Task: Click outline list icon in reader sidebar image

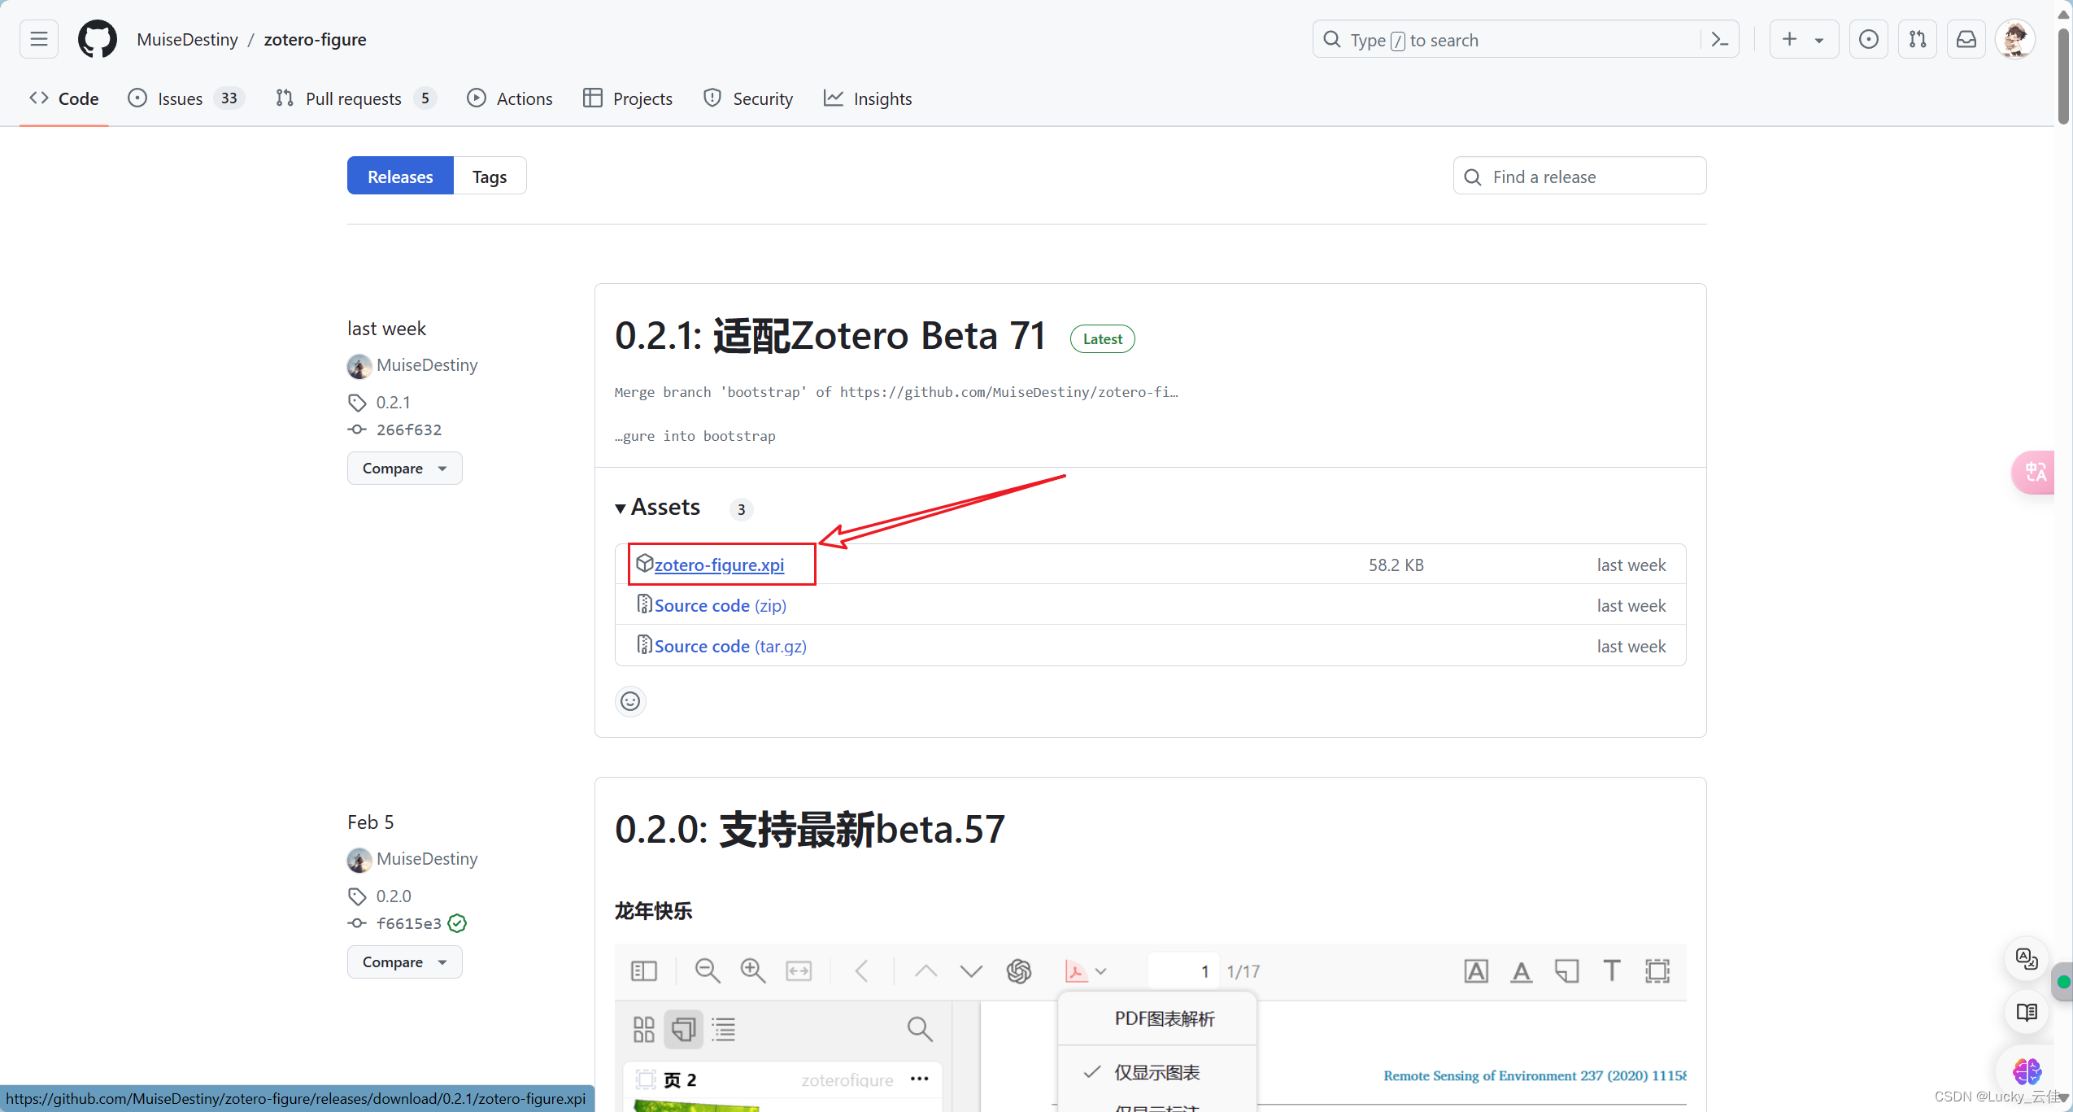Action: point(723,1029)
